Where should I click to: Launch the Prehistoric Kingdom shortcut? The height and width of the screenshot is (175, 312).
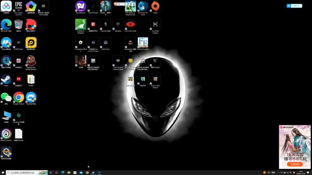tap(81, 26)
